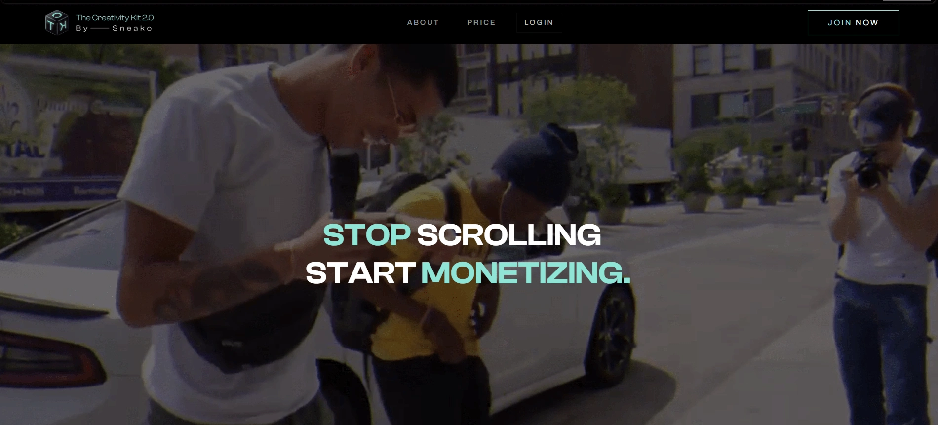This screenshot has height=425, width=938.
Task: Click the teal STOP word in the headline
Action: tap(366, 235)
